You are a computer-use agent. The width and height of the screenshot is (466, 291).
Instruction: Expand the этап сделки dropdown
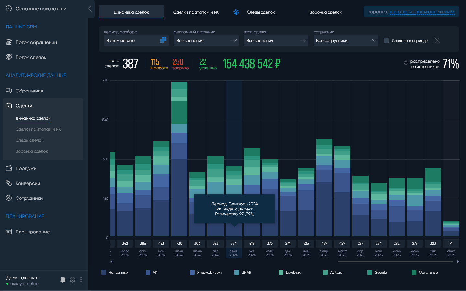276,40
